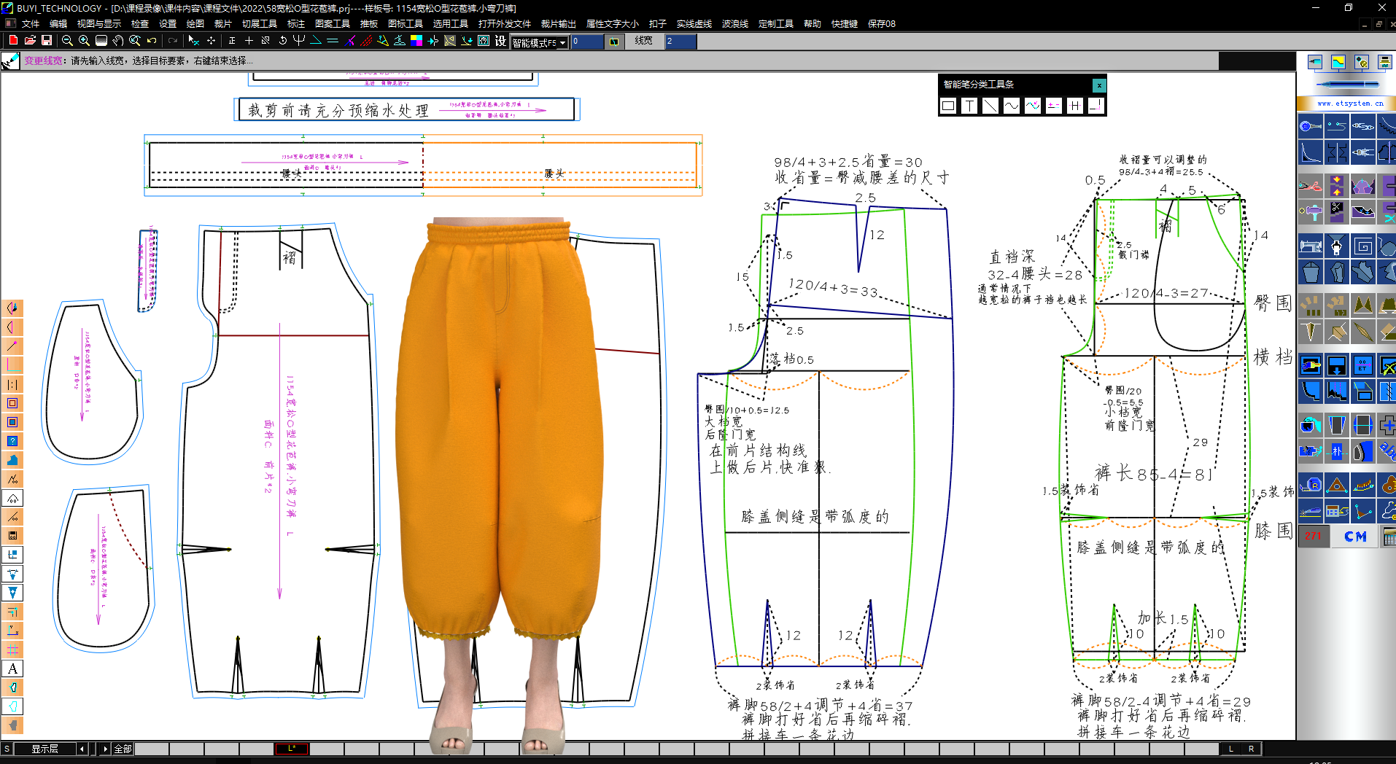Click the Undo arrow icon
The height and width of the screenshot is (764, 1396).
[151, 42]
